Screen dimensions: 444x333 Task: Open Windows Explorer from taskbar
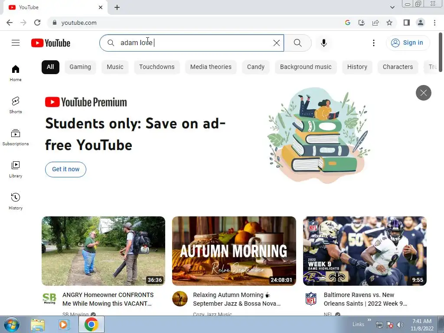point(38,325)
